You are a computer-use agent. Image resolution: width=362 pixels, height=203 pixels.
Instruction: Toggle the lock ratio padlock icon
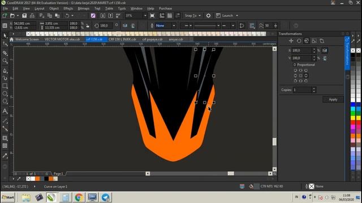pos(88,25)
